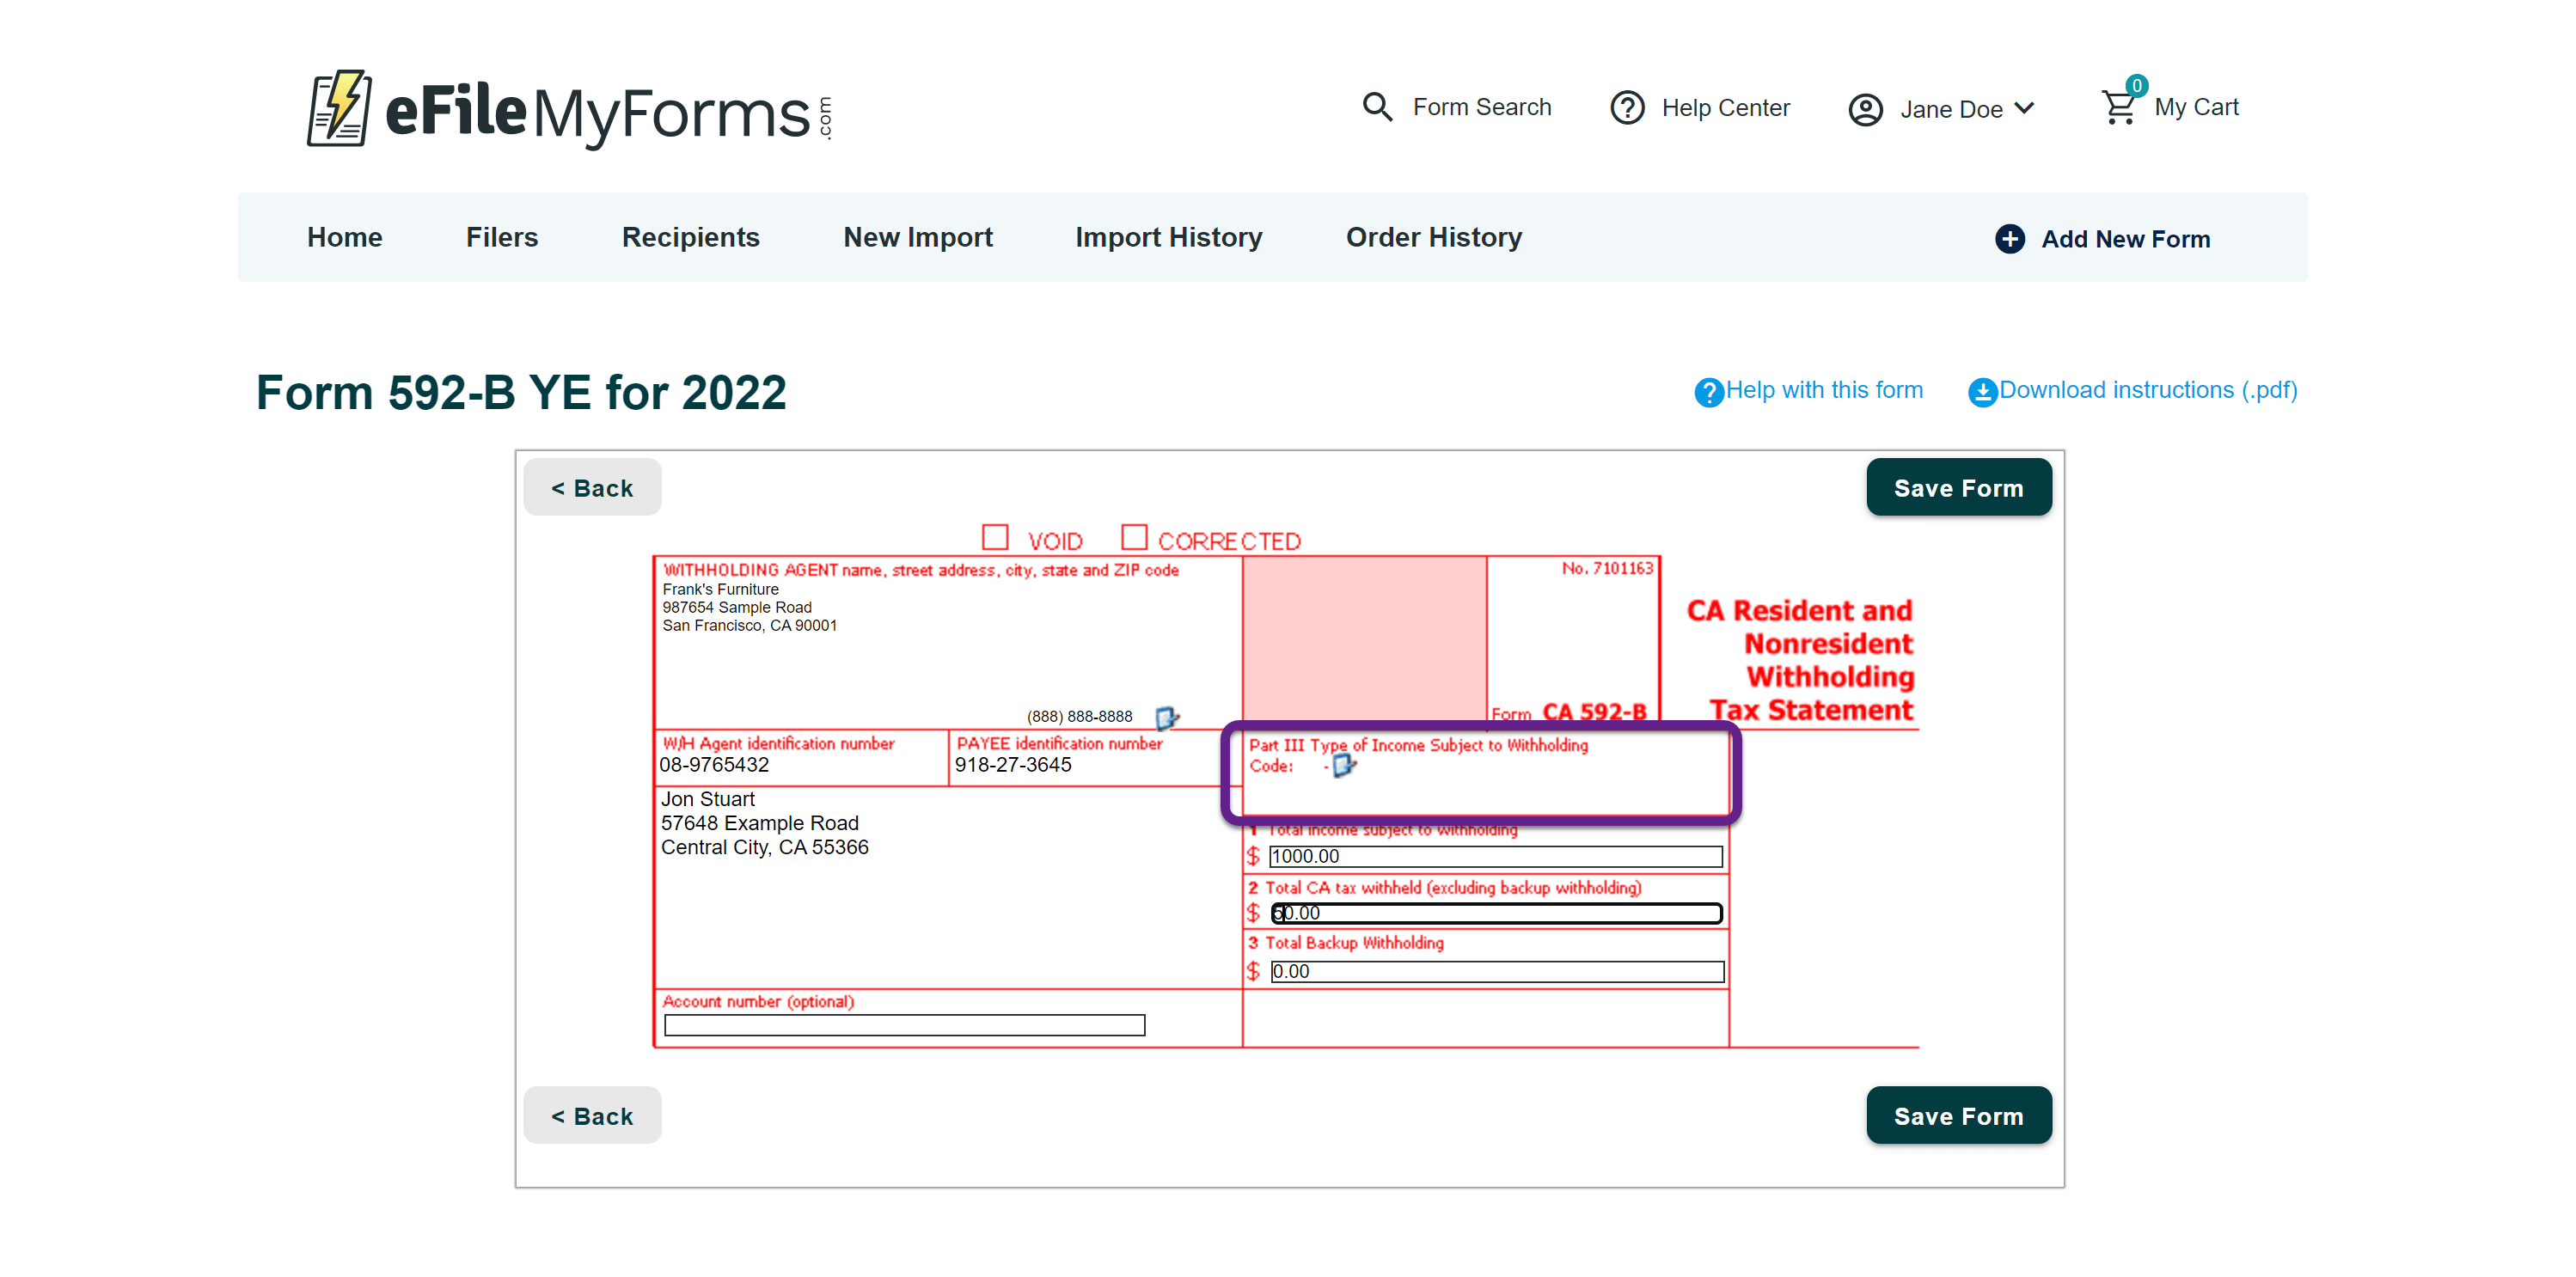Click the Help Center question mark icon
Viewport: 2576px width, 1277px height.
tap(1626, 107)
